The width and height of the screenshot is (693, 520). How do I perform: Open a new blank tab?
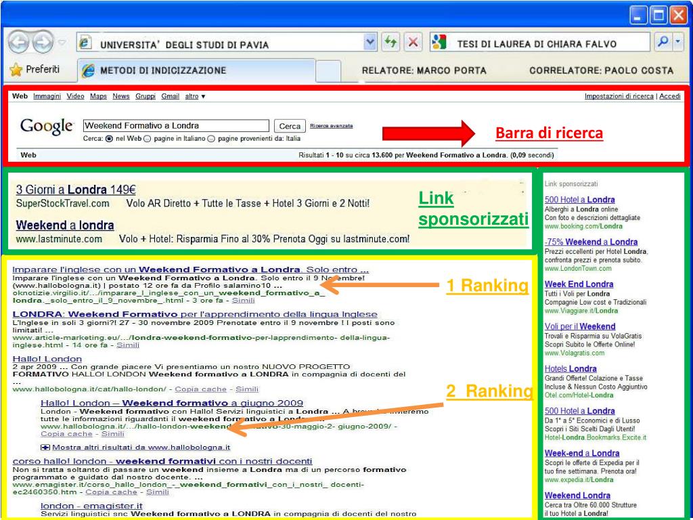[328, 71]
